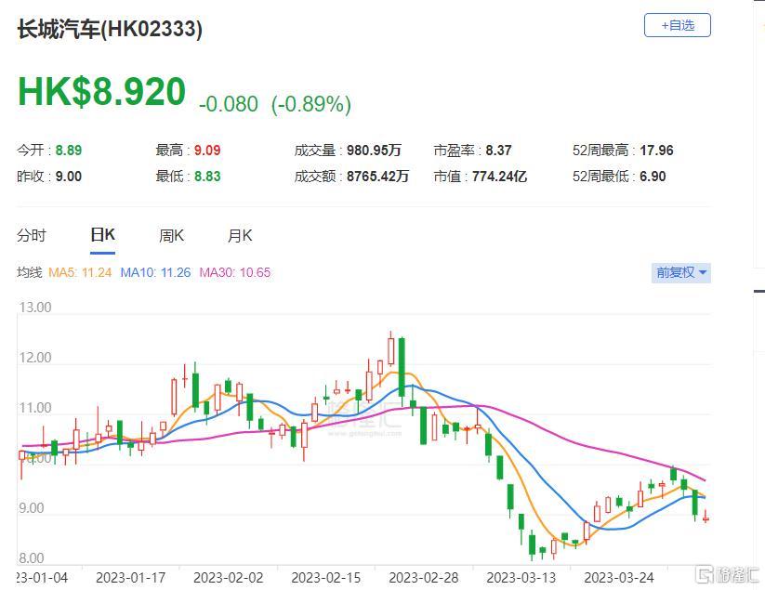Click the 最高 value 9.09

tap(207, 151)
